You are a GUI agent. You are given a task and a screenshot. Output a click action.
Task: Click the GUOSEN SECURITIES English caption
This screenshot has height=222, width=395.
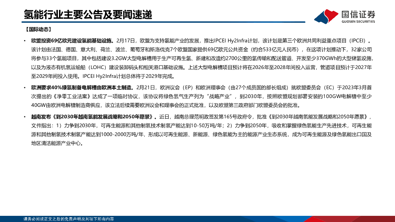[358, 22]
